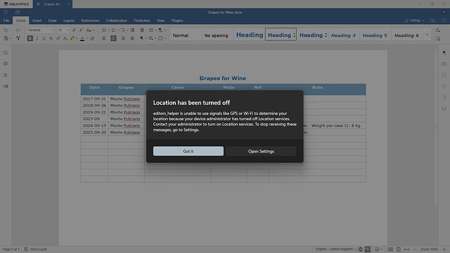Expand the bullet list dropdown arrow
The image size is (450, 253).
coord(109,30)
